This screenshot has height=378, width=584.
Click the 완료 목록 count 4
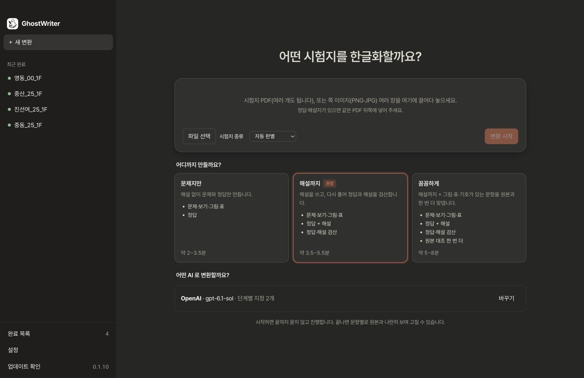point(107,334)
